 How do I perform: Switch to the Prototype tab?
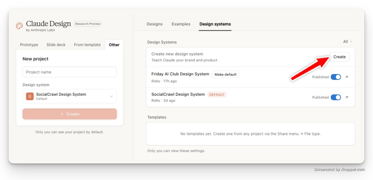click(29, 45)
